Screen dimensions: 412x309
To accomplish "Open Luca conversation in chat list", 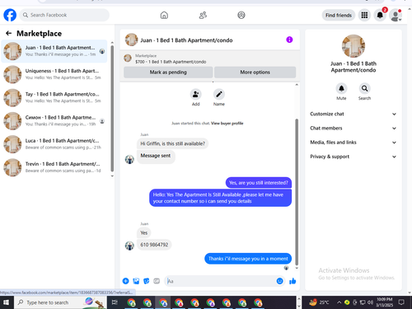I will click(x=54, y=144).
